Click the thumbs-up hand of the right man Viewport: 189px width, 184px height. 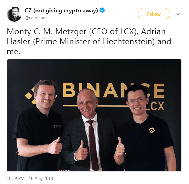coord(120,148)
